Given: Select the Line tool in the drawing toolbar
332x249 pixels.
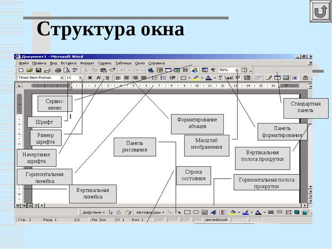Looking at the screenshot, I should [x=170, y=212].
